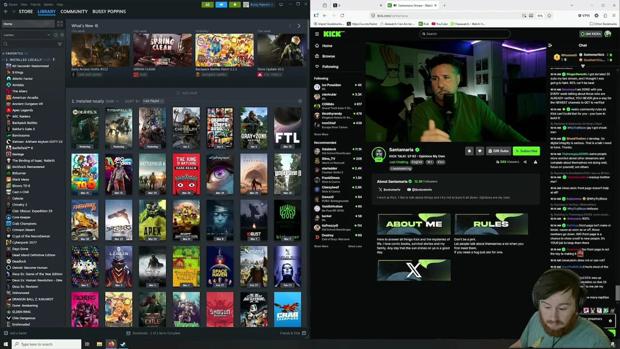Open Steam notifications bell
Viewport: 620px width, 349px height.
point(235,4)
